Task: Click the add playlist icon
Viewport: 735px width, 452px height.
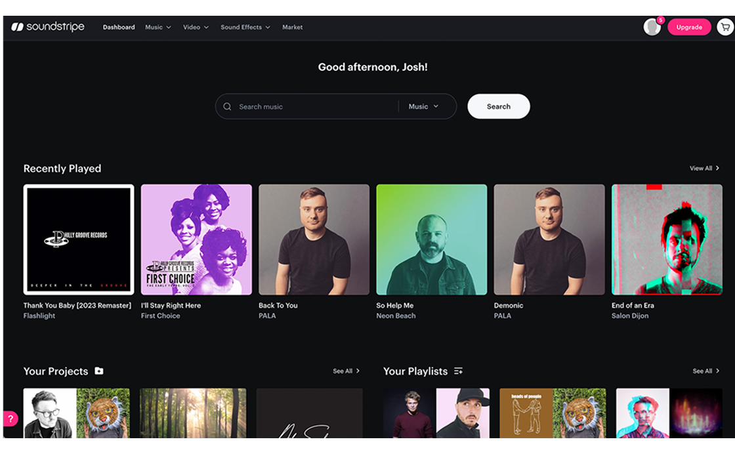Action: point(458,371)
